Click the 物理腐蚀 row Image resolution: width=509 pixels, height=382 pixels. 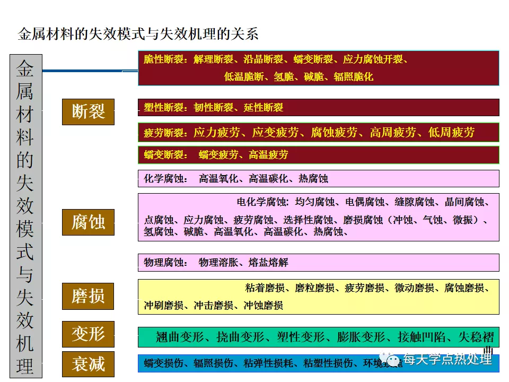click(318, 263)
